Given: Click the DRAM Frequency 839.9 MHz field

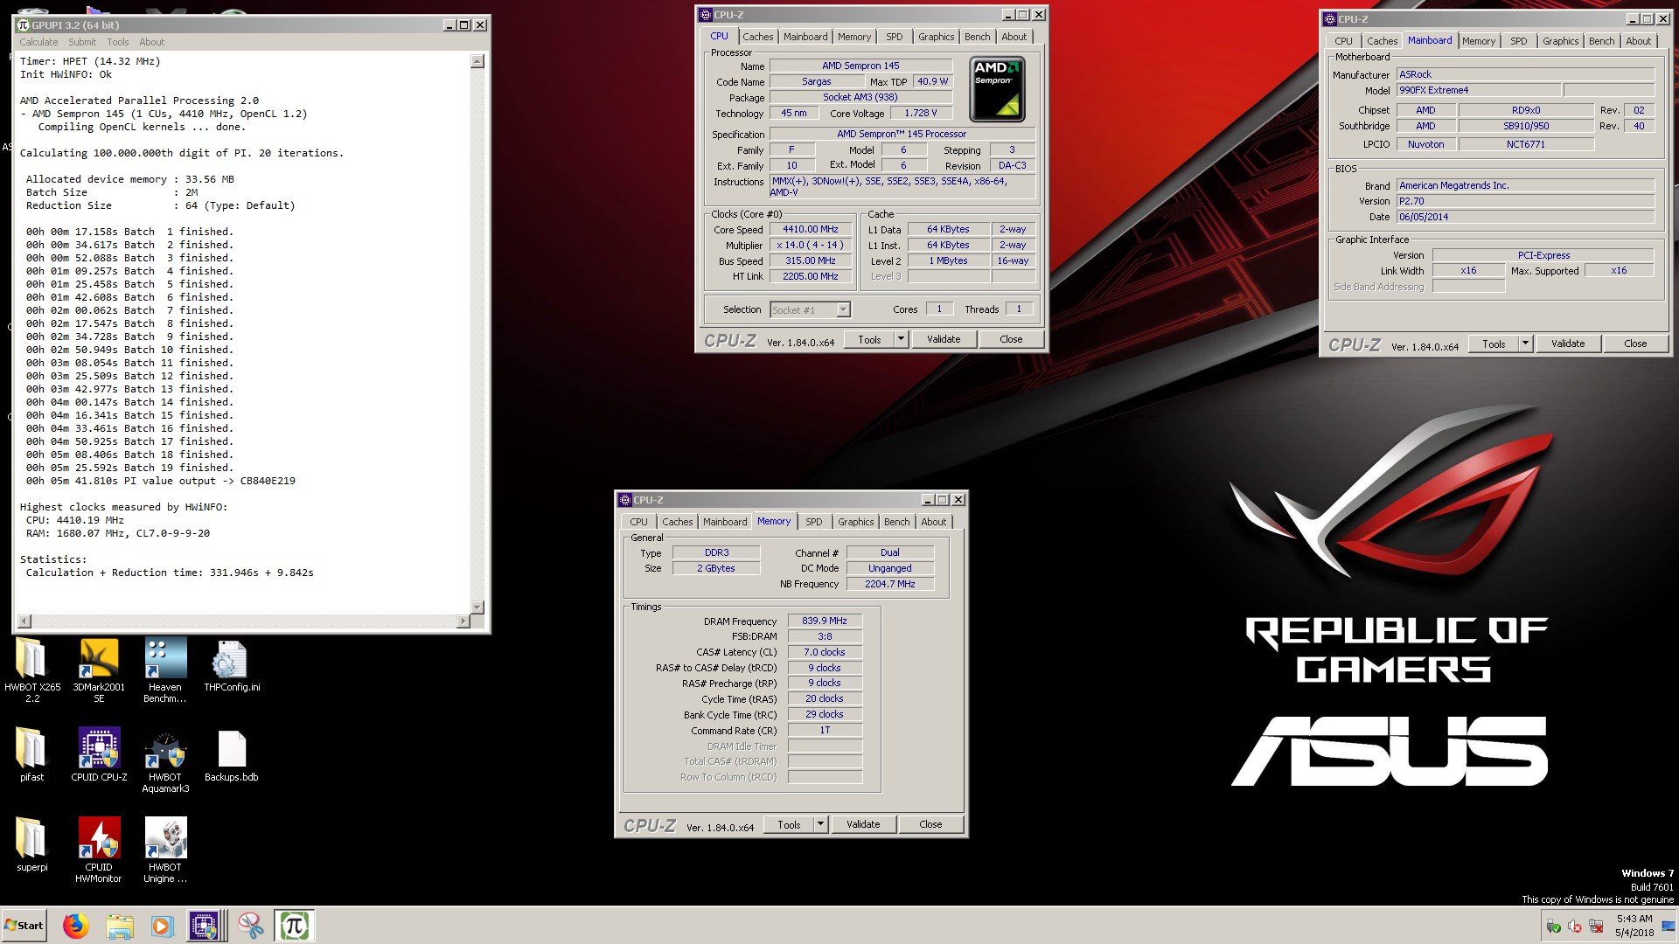Looking at the screenshot, I should [825, 621].
